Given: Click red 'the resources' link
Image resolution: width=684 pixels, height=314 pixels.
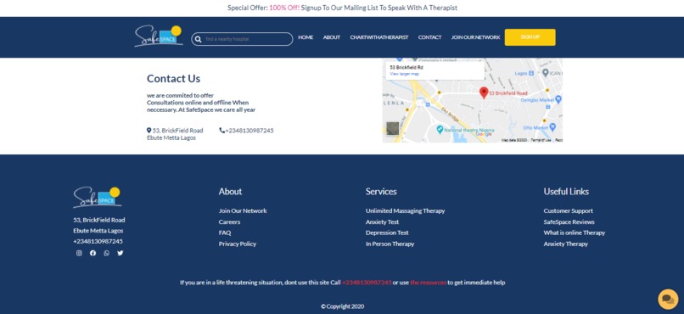Looking at the screenshot, I should [429, 283].
